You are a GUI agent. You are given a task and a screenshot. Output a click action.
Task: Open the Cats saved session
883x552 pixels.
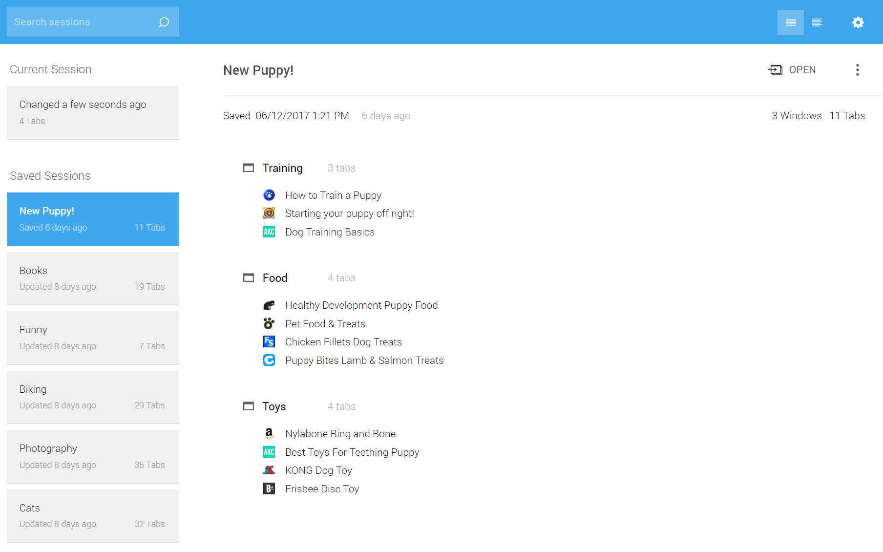click(93, 516)
